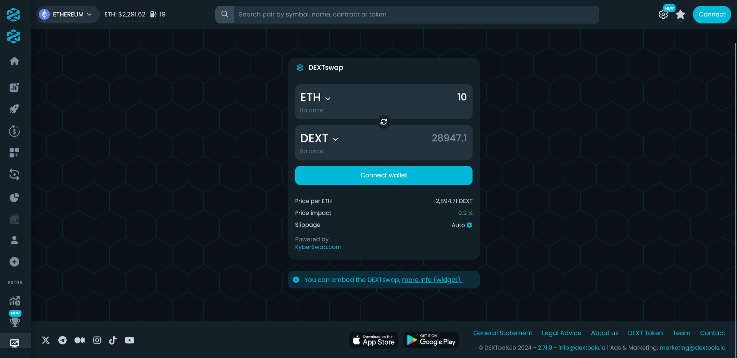Click the plus circle sidebar icon
The height and width of the screenshot is (358, 737).
[15, 262]
